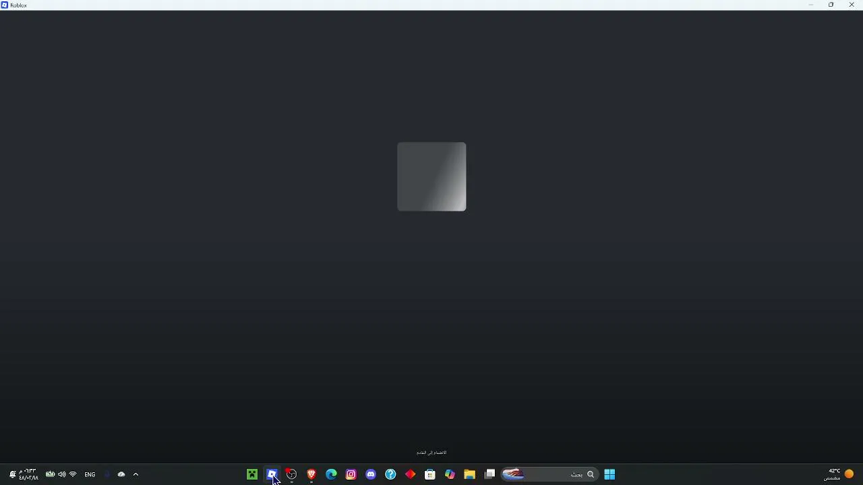Open Task View in the taskbar
Viewport: 863px width, 485px height.
(489, 474)
